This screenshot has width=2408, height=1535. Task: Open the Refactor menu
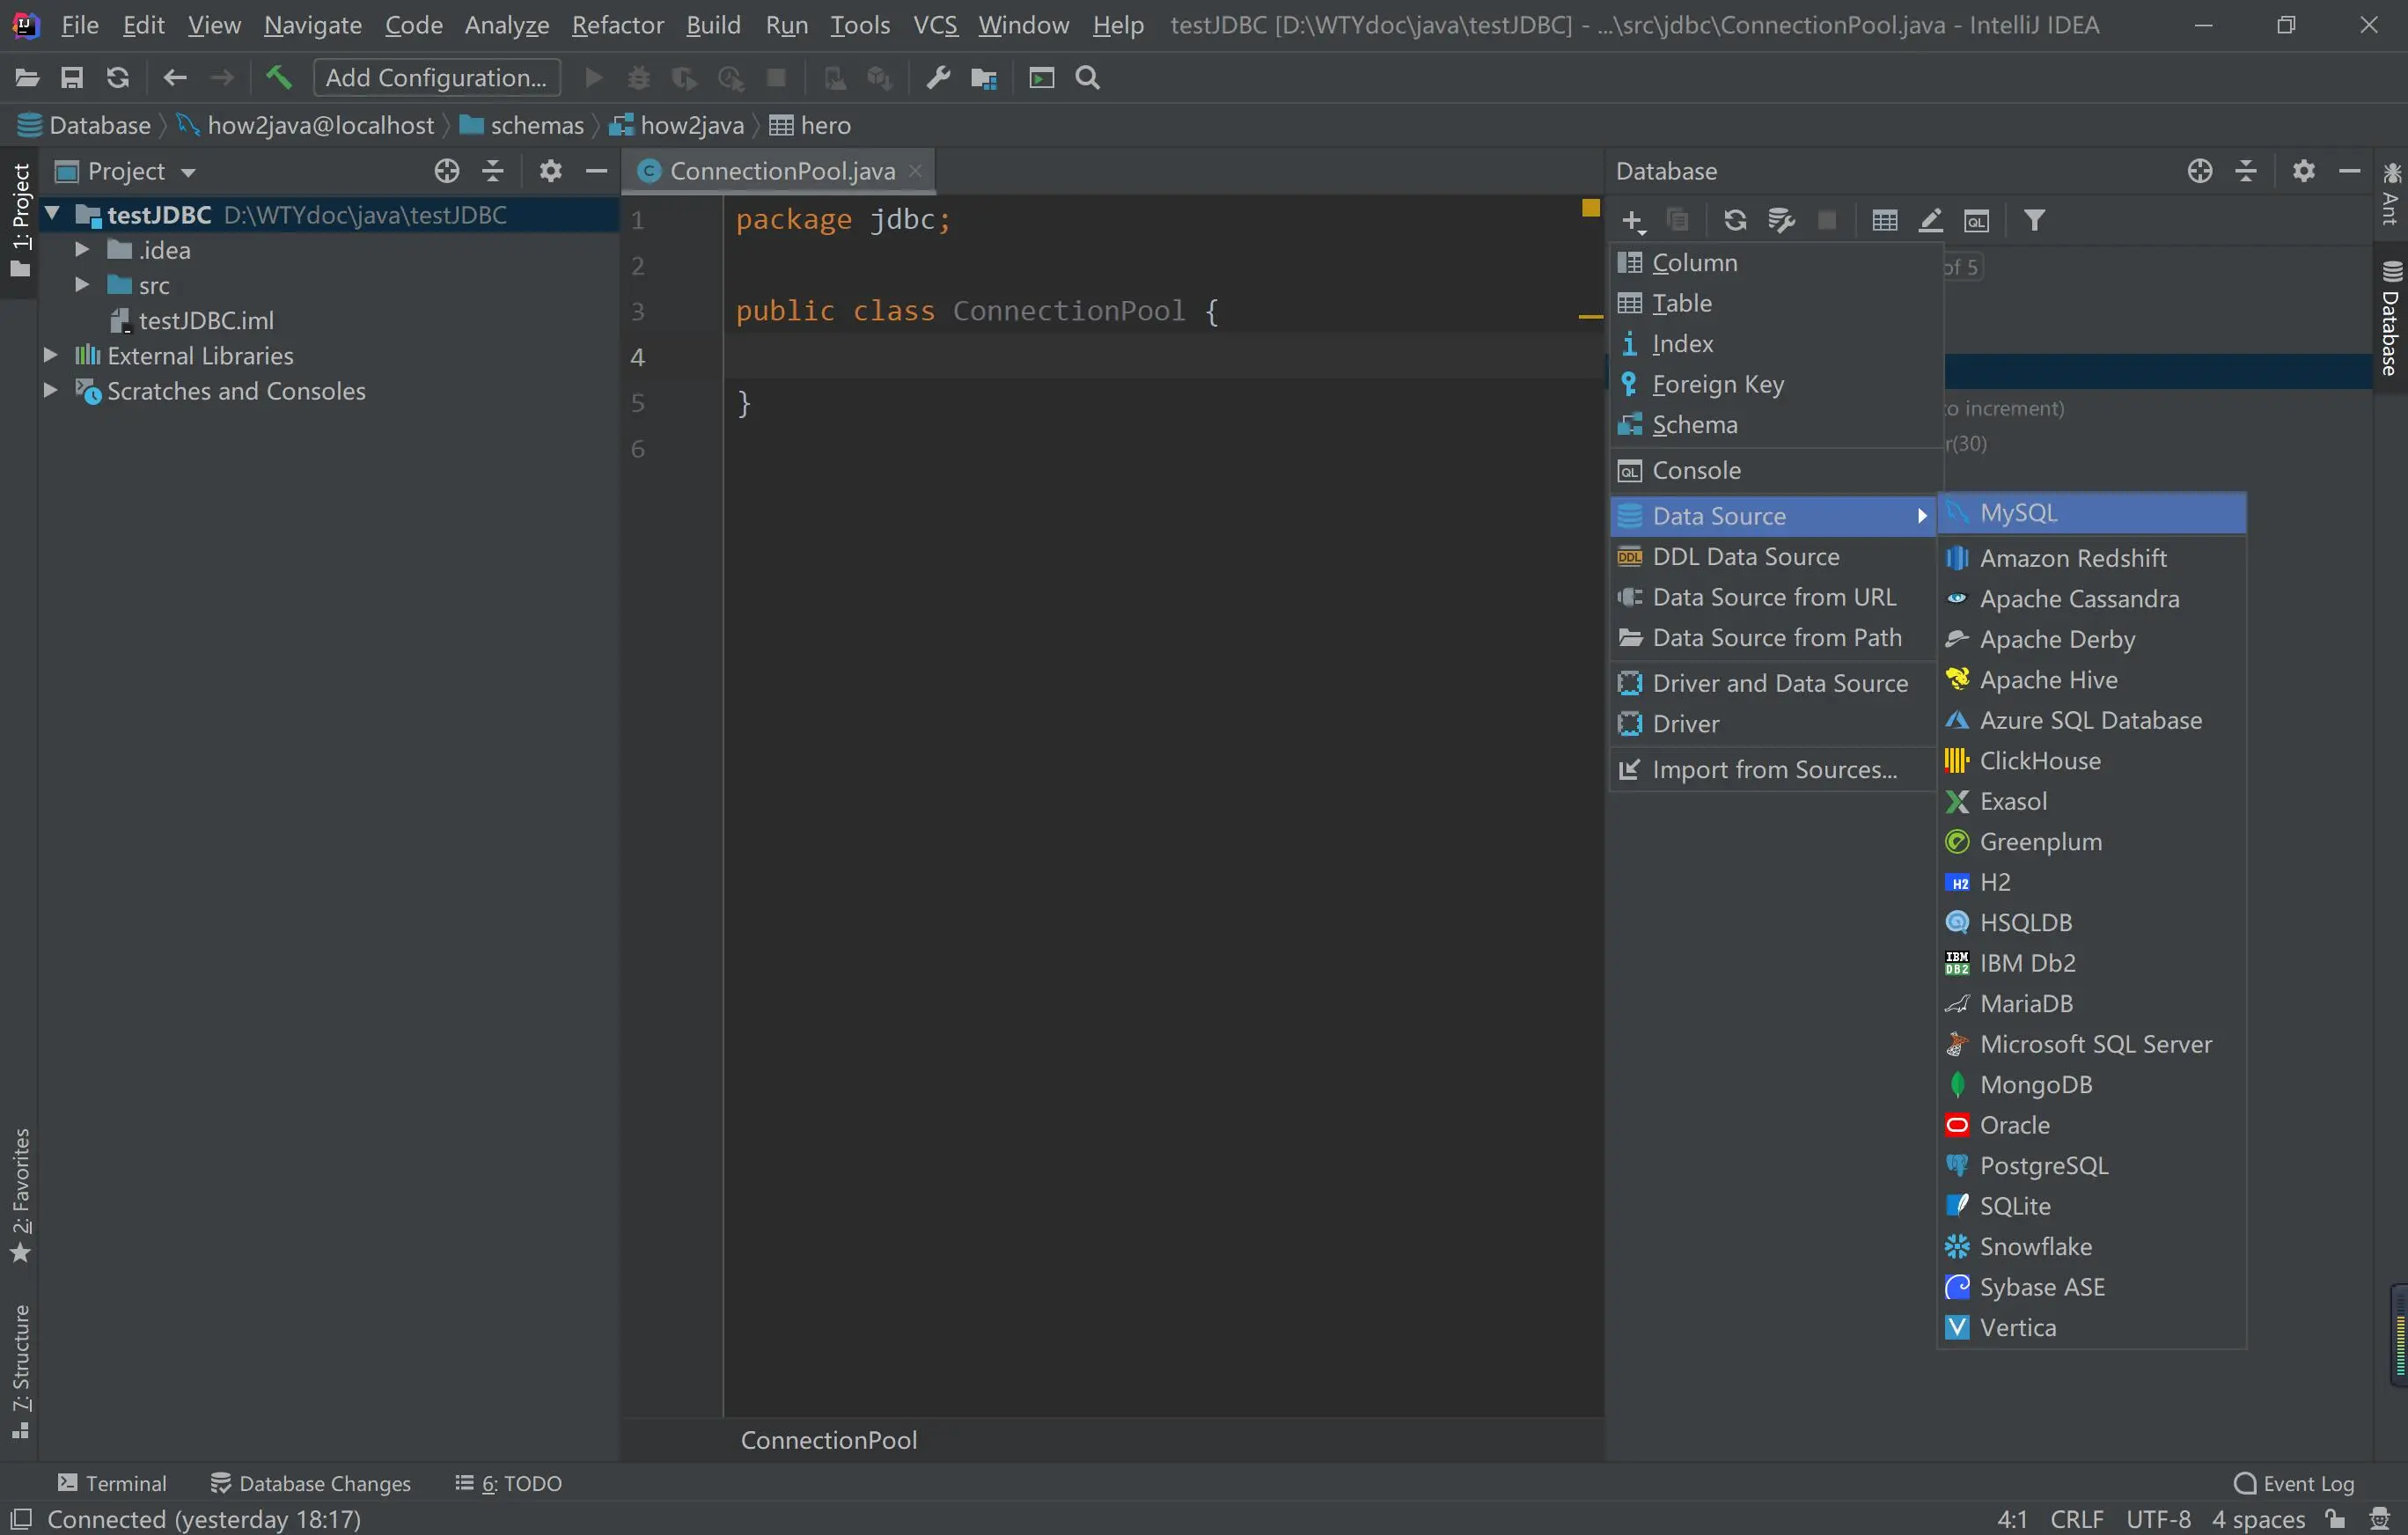coord(617,25)
